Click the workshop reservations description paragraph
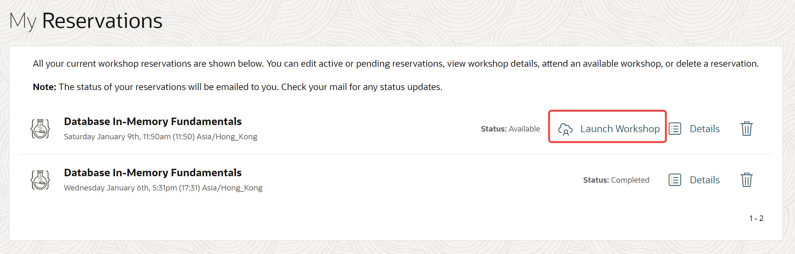The height and width of the screenshot is (254, 795). [396, 63]
